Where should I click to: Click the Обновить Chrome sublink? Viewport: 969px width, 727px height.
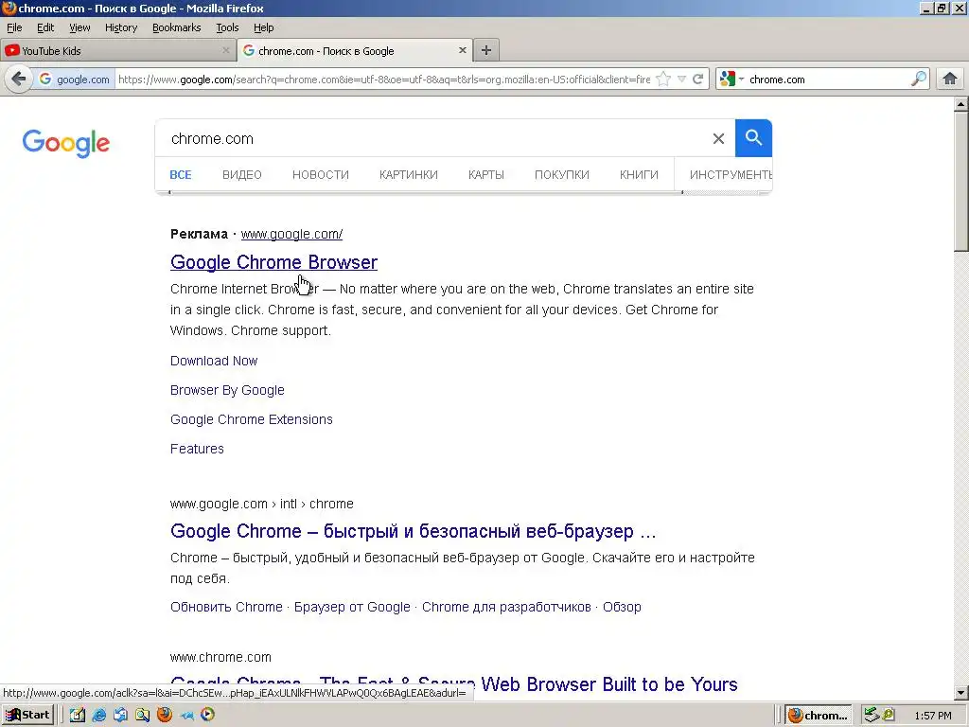tap(226, 607)
